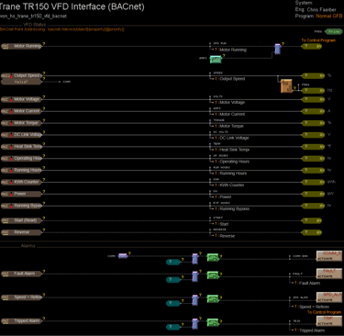Viewport: 344px width, 336px height.
Task: Select the Motor Current output block labeled A
Action: pyautogui.click(x=313, y=111)
